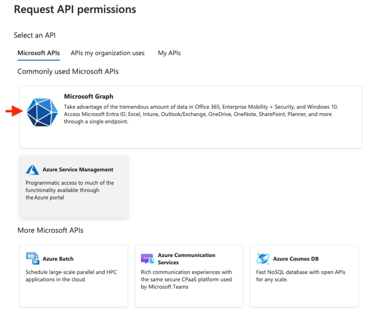The image size is (366, 313).
Task: Click the 'Request API permissions' title
Action: pos(75,10)
